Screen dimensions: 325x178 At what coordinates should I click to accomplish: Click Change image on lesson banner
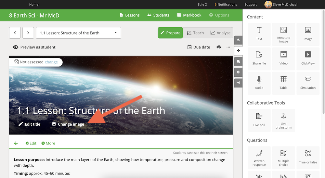[x=68, y=124]
